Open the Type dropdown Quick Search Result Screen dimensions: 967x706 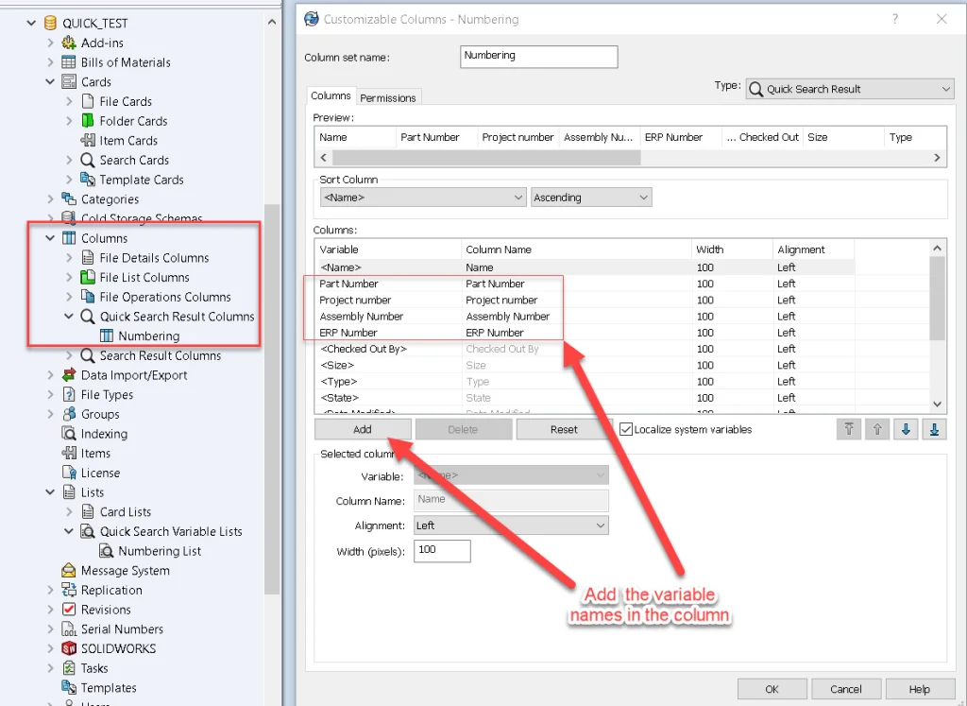850,89
